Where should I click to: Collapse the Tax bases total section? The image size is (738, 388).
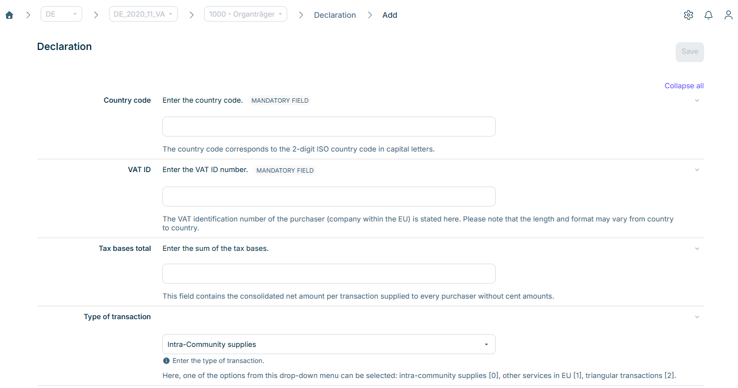(x=697, y=249)
